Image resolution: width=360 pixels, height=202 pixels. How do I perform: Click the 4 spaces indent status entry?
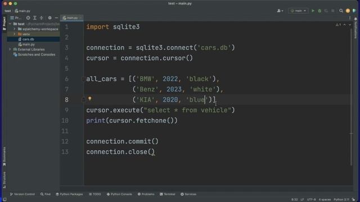pos(325,200)
